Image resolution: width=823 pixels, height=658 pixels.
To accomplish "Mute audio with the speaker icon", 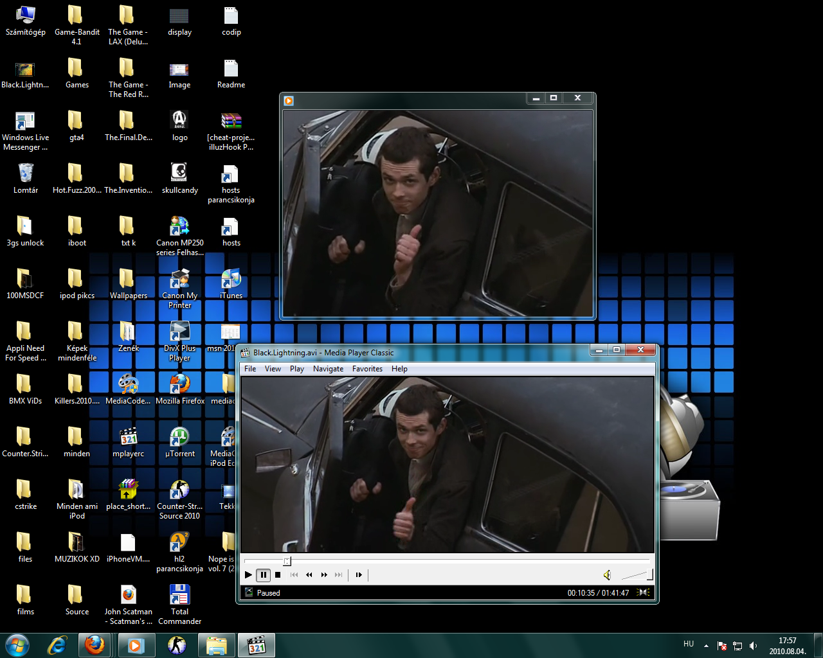I will (x=607, y=575).
